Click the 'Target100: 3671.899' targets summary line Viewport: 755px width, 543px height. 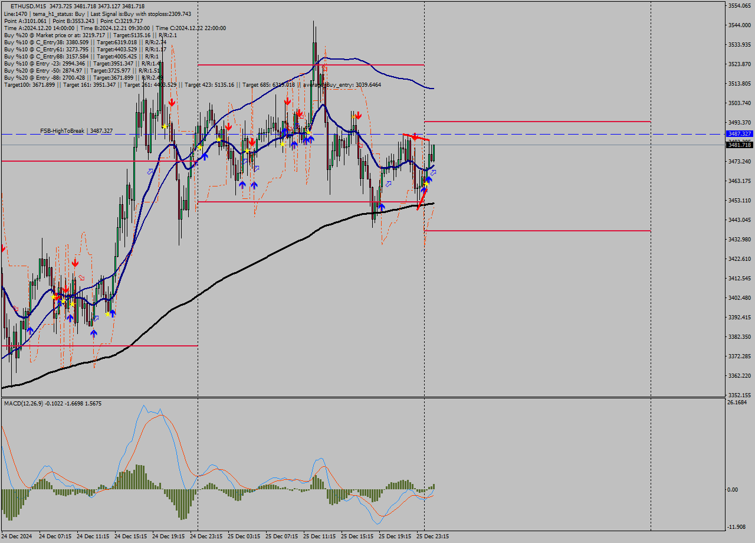(192, 85)
